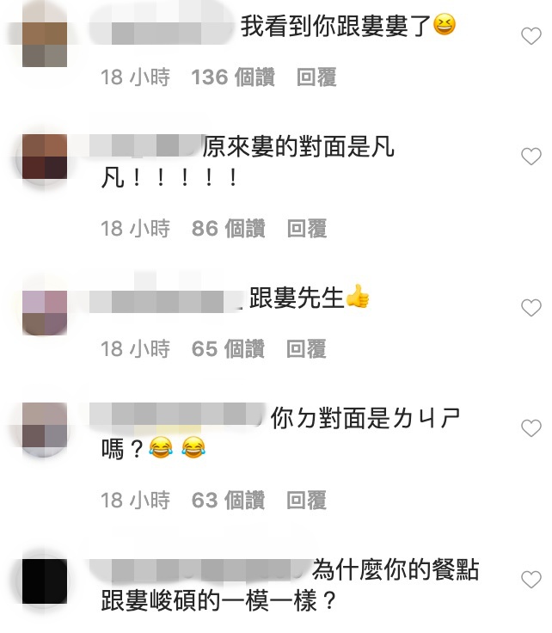Reply to the 86-likes comment
552x633 pixels.
coord(307,229)
